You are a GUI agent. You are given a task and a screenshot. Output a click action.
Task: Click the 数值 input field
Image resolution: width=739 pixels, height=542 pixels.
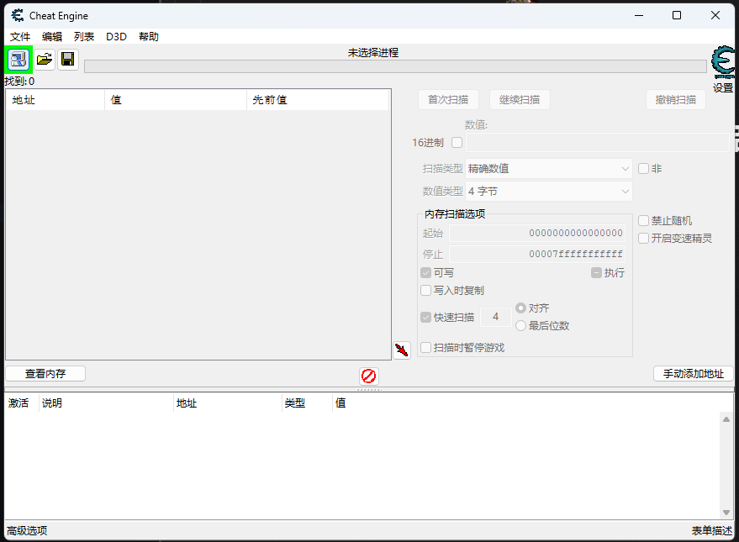[x=598, y=142]
